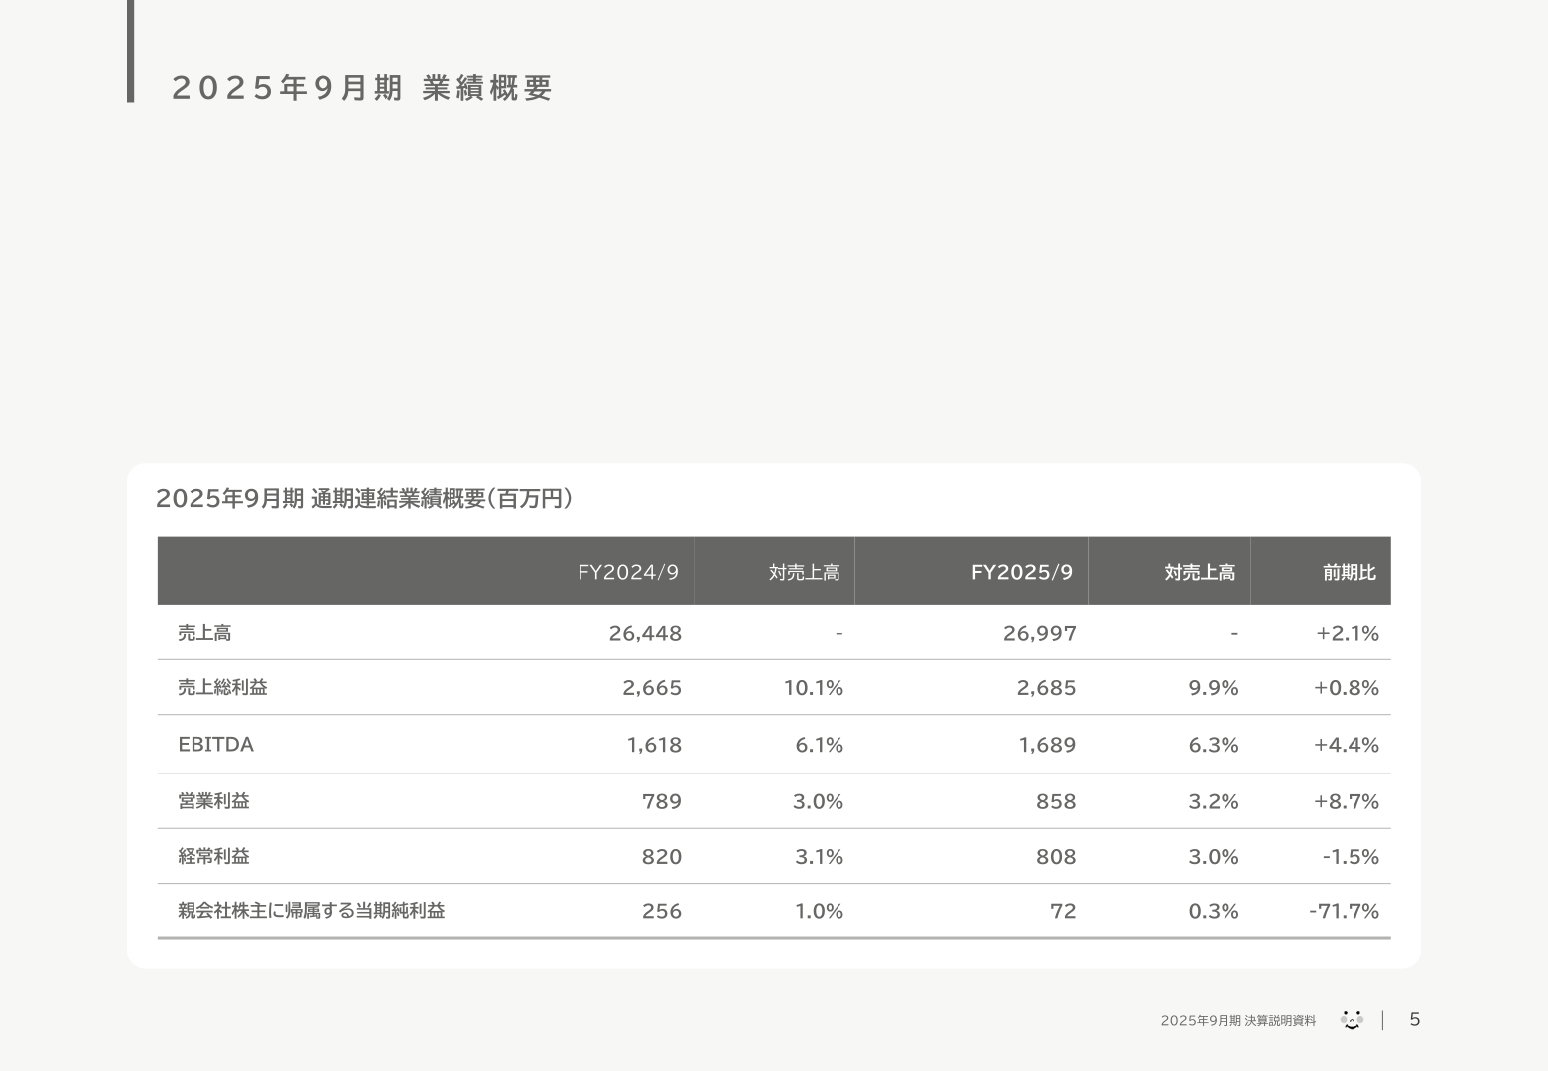
Task: Click the value 2,665
Action: click(652, 687)
